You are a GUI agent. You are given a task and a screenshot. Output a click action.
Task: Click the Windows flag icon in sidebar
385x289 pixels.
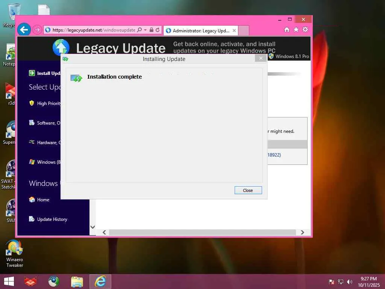click(32, 162)
